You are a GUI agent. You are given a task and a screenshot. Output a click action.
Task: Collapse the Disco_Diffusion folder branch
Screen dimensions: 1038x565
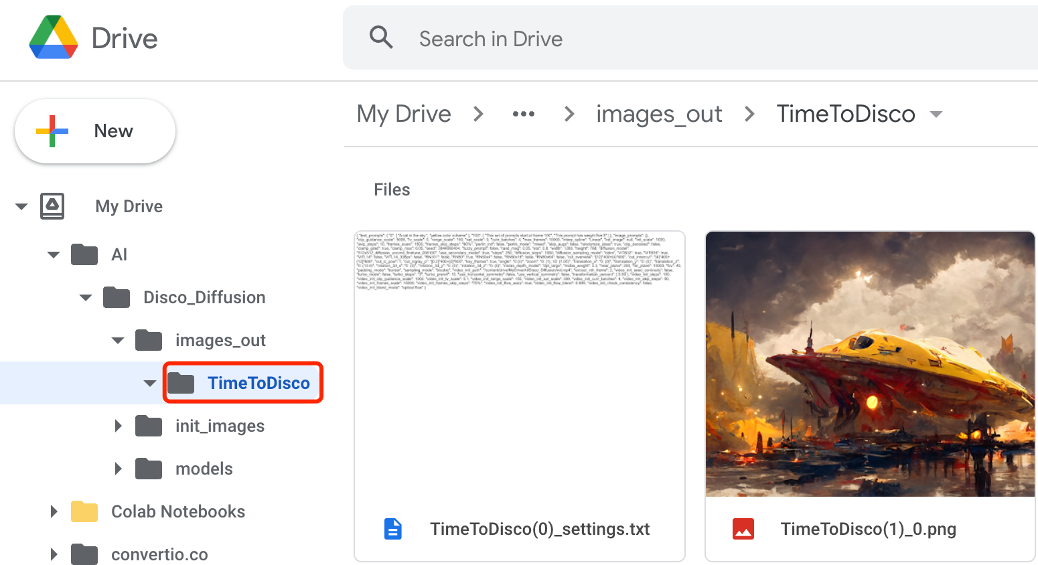point(85,297)
